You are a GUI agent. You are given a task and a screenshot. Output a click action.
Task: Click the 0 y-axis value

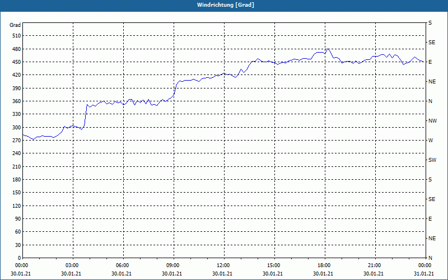pos(20,258)
